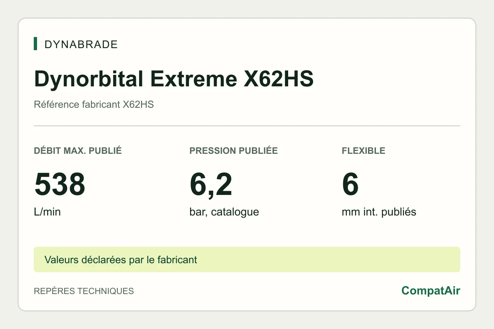Select the Dynorbital Extreme X62HS title
Screen dimensions: 494x329
[174, 79]
